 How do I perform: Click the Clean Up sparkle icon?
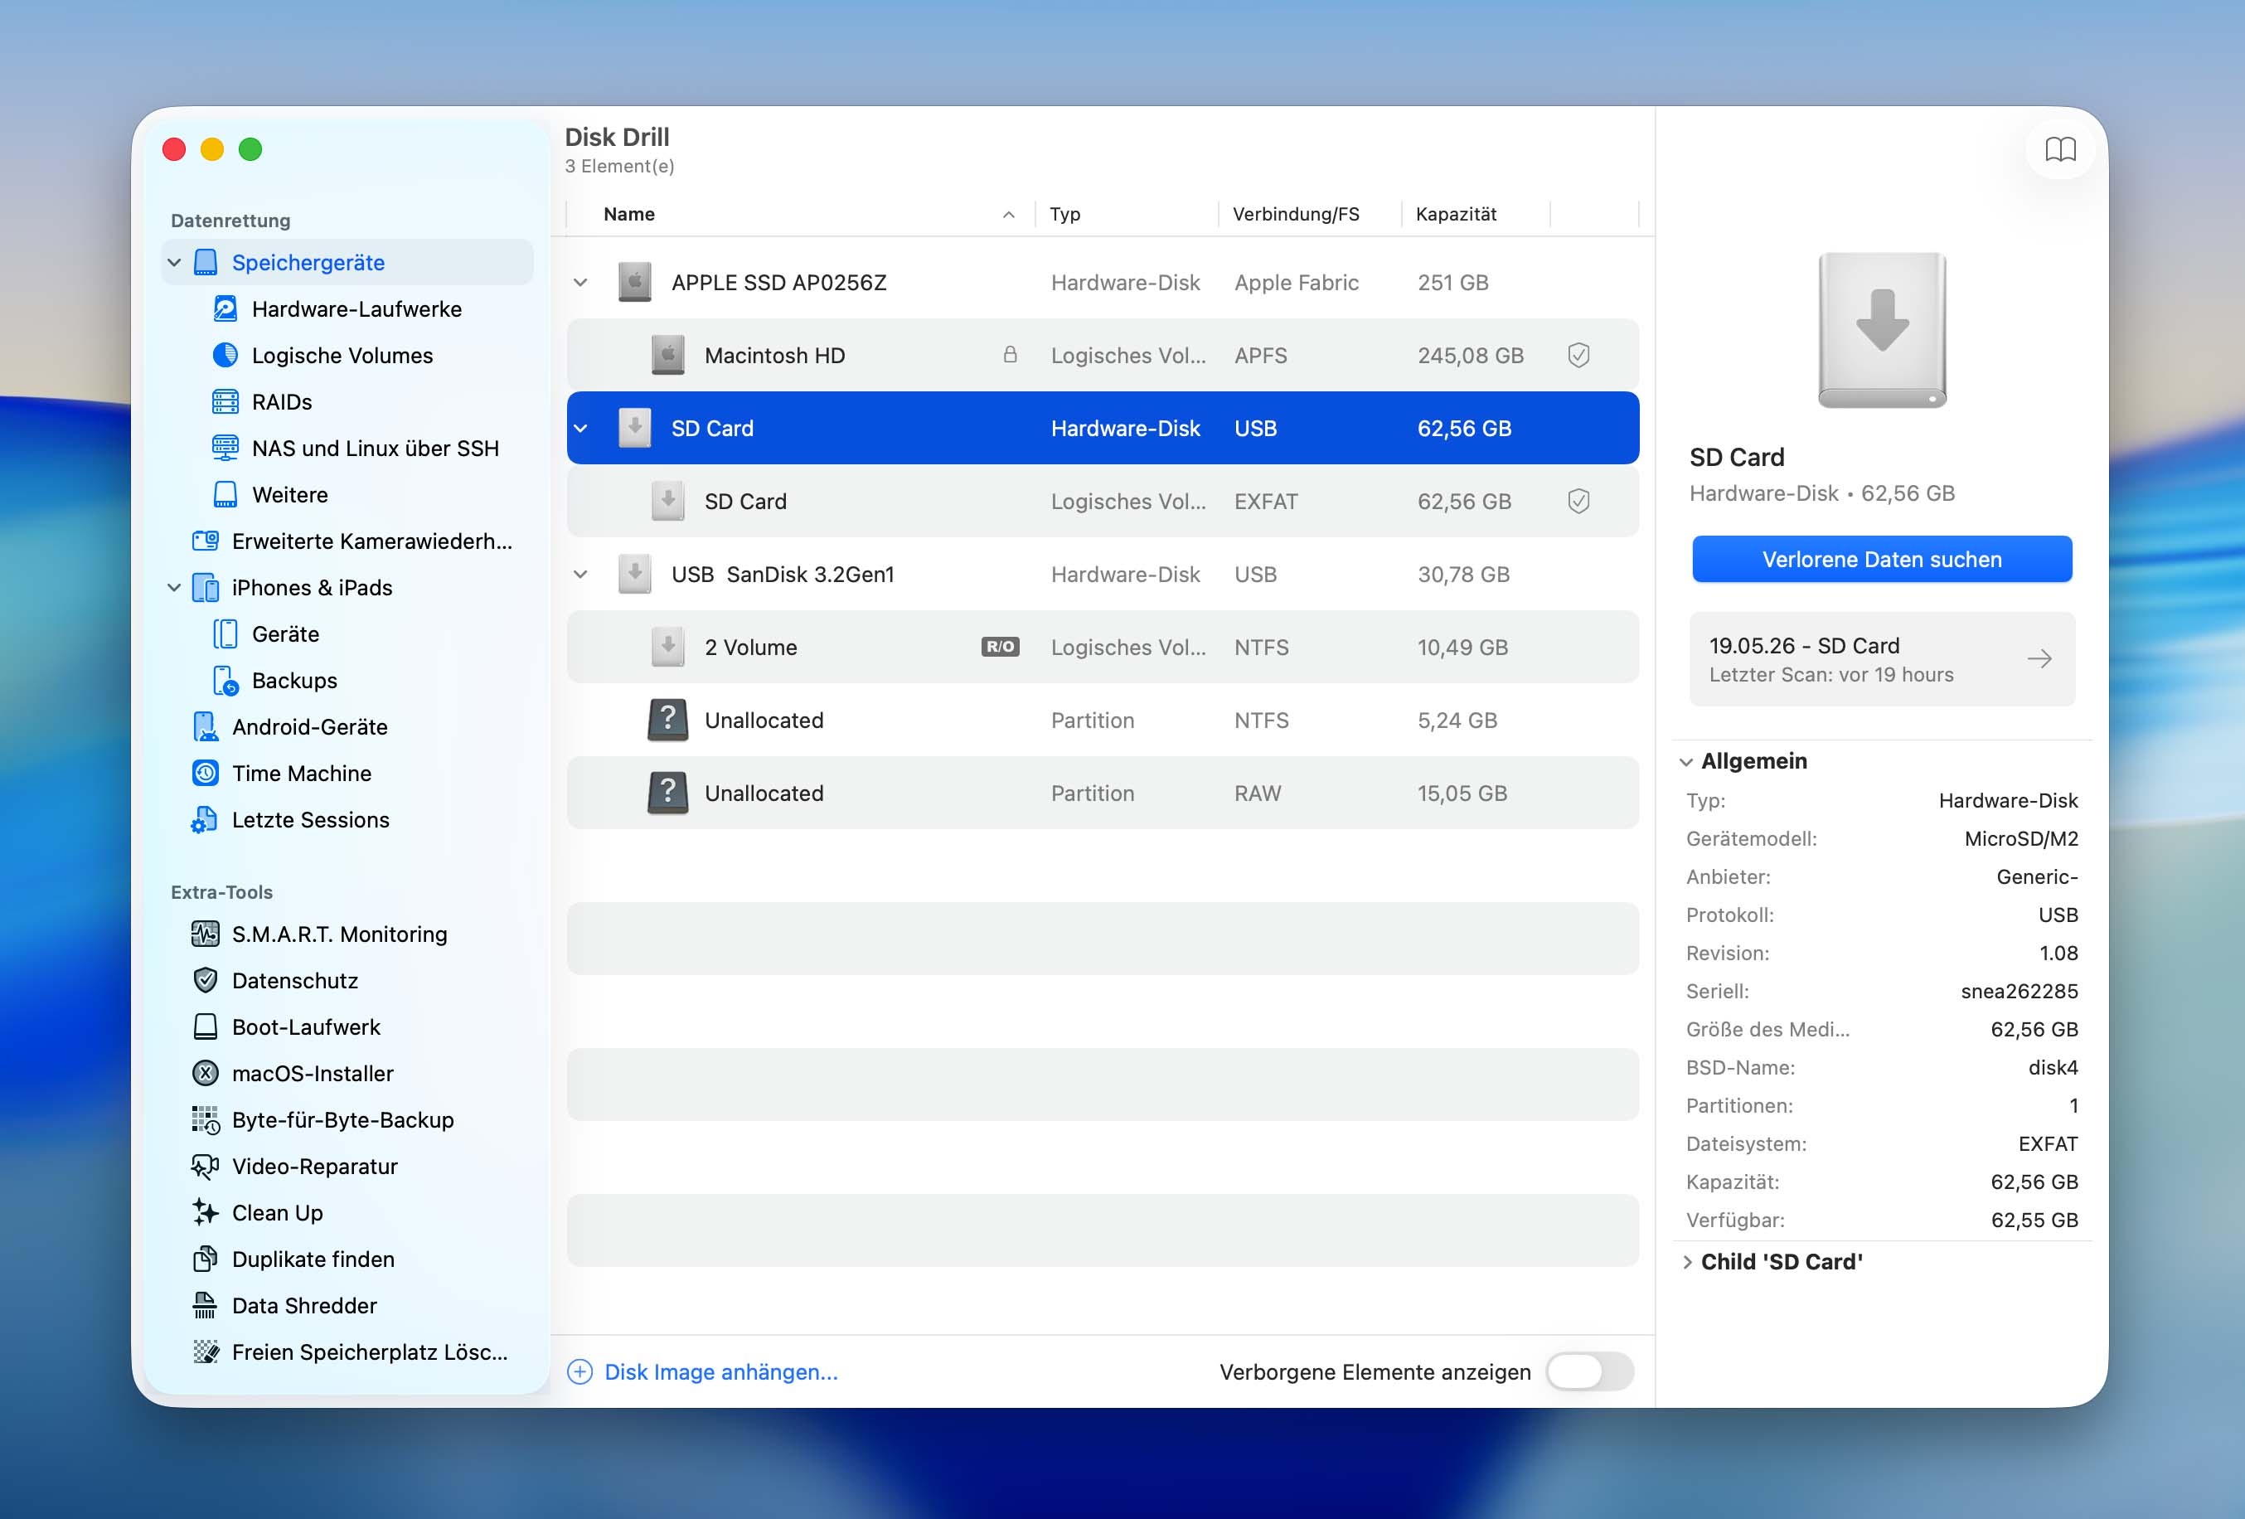pos(205,1213)
